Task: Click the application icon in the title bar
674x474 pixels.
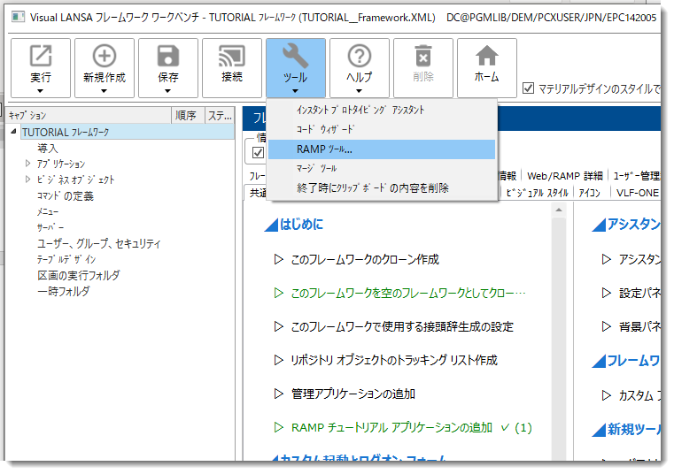Action: pyautogui.click(x=18, y=17)
